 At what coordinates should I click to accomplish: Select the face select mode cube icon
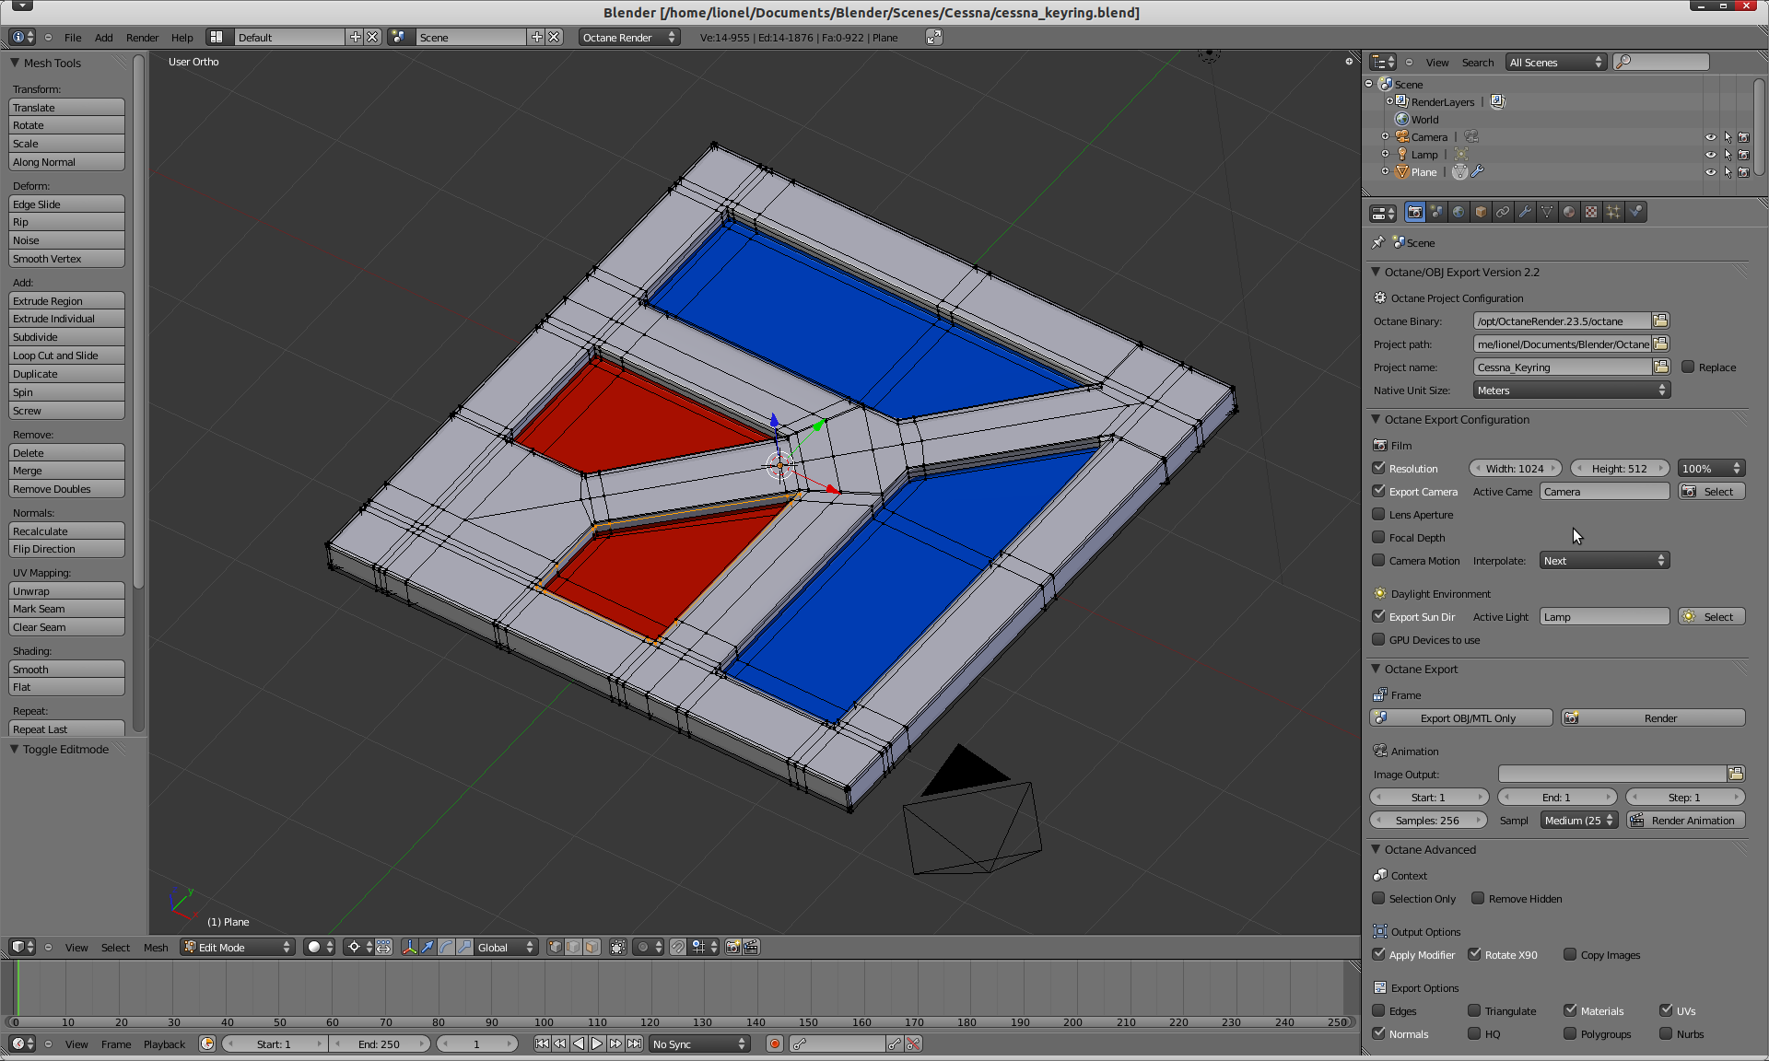592,947
